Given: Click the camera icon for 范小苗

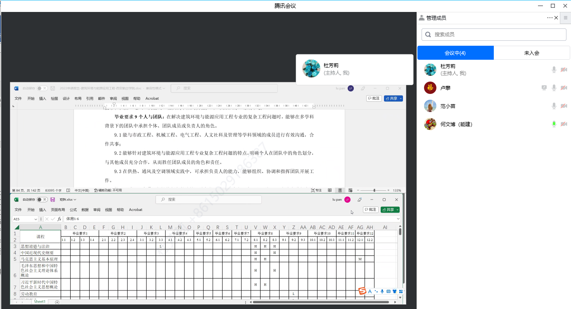Looking at the screenshot, I should (x=564, y=106).
